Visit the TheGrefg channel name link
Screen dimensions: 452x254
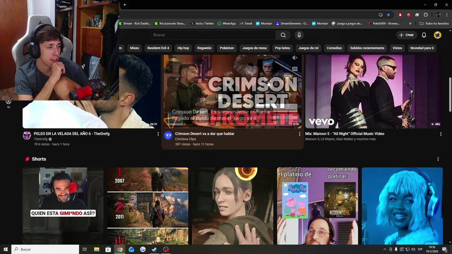pyautogui.click(x=41, y=139)
